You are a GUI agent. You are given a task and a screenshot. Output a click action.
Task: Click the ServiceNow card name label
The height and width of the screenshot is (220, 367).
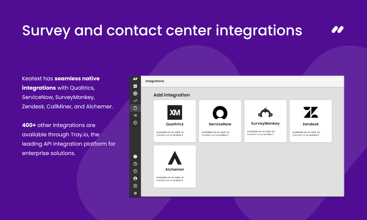coord(220,124)
